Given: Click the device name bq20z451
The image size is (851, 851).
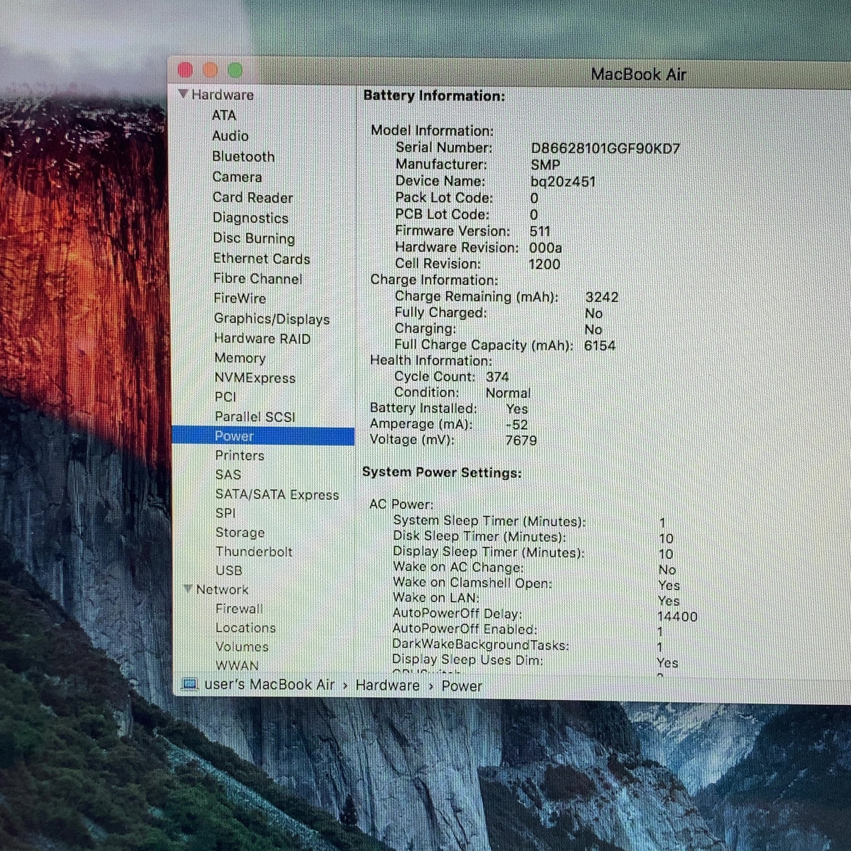Looking at the screenshot, I should [563, 182].
